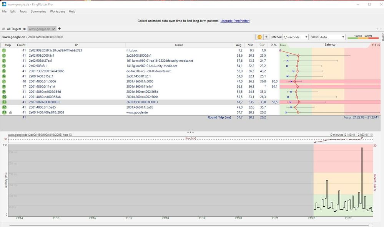
Task: Click the tab-scroll left arrow
Action: [377, 29]
